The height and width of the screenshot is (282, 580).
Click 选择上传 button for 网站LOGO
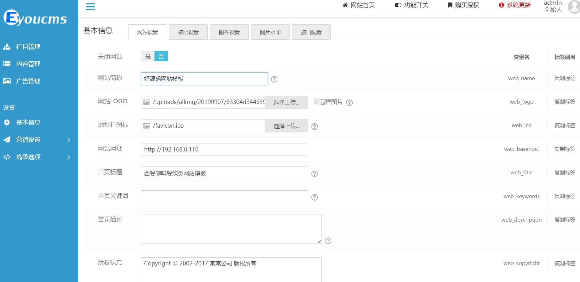pos(286,102)
